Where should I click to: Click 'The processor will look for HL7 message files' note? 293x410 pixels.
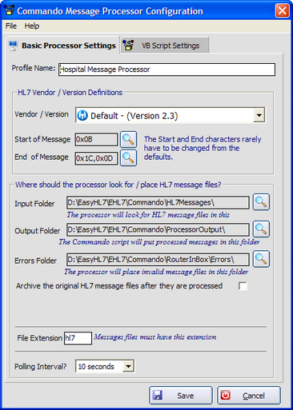point(148,215)
